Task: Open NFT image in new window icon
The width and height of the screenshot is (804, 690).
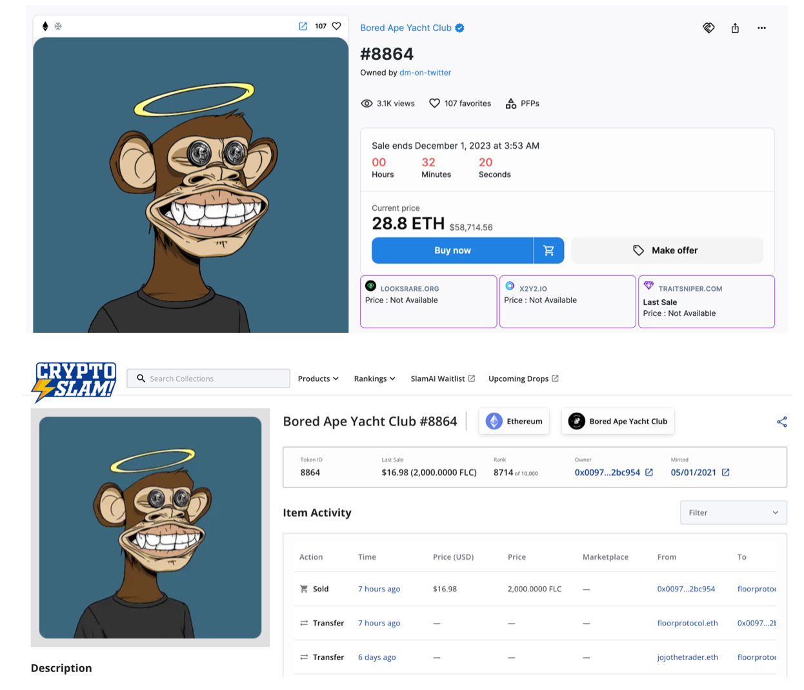Action: click(303, 26)
